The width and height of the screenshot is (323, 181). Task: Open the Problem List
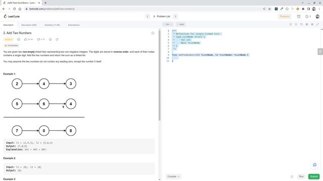pyautogui.click(x=161, y=17)
